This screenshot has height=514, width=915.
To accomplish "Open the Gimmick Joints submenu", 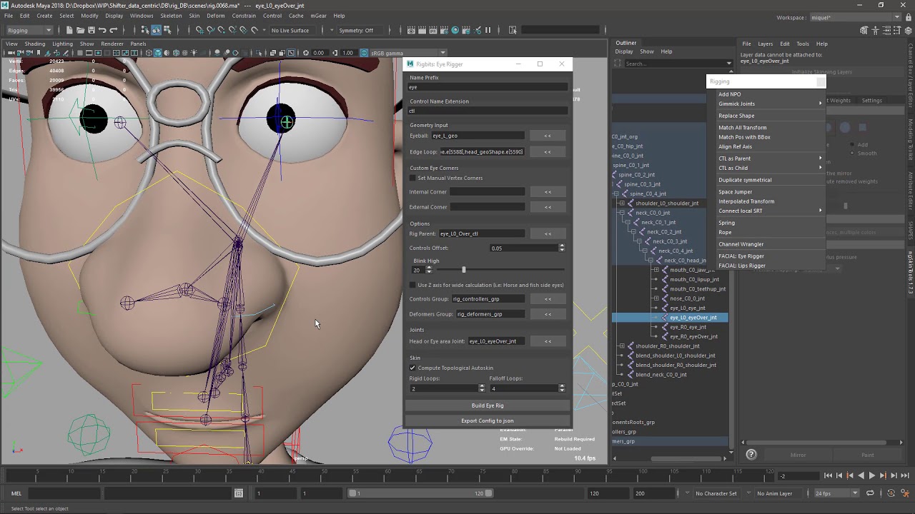I will point(771,104).
